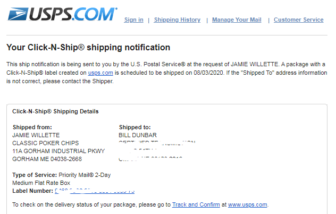
Task: Open Manage Your Mail
Action: 237,20
